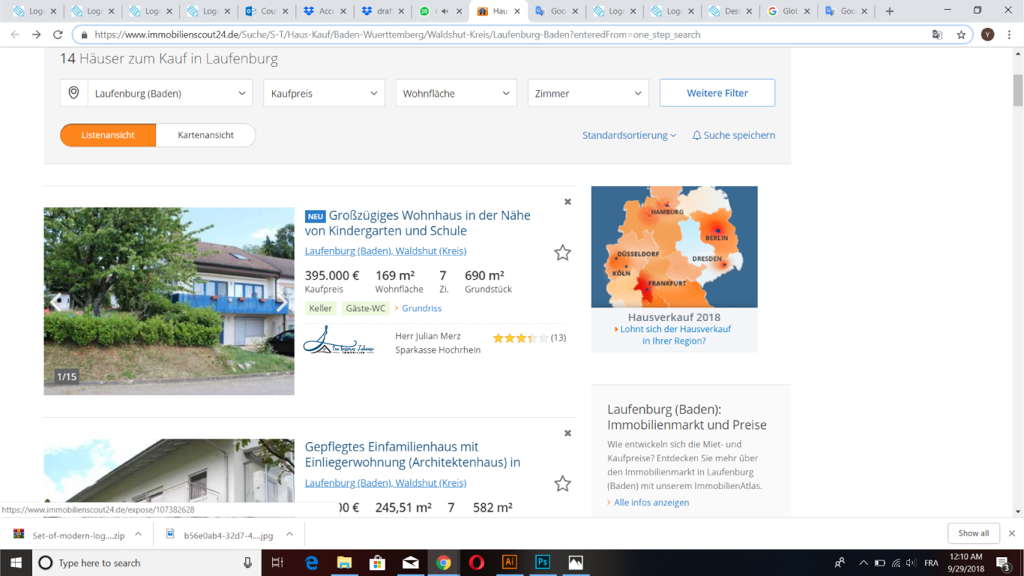Open Mail app from taskbar

[x=411, y=562]
